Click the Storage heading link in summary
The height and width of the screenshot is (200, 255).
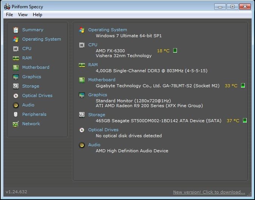pyautogui.click(x=97, y=115)
